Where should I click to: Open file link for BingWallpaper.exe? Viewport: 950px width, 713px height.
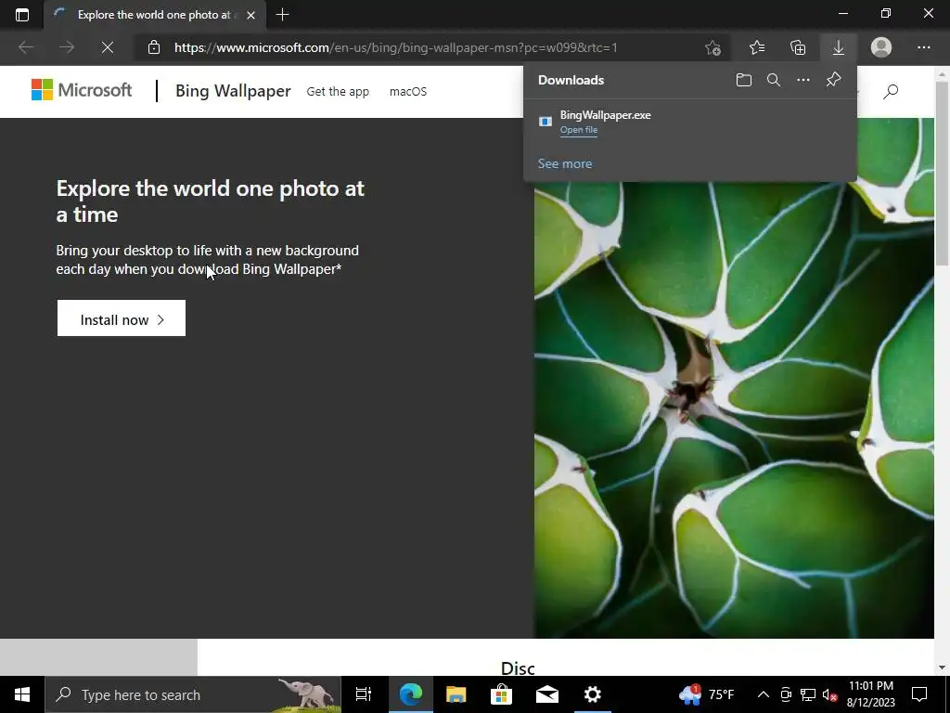click(x=579, y=130)
